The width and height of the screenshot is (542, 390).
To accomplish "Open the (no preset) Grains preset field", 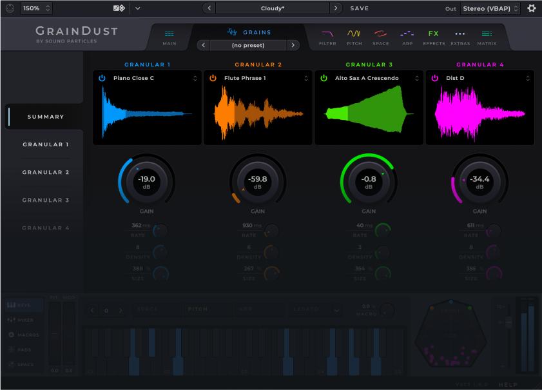I will (x=248, y=45).
